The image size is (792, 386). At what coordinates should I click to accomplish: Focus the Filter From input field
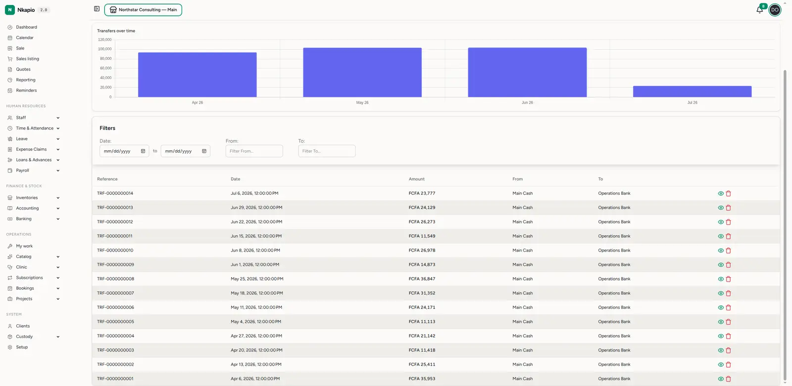coord(254,151)
